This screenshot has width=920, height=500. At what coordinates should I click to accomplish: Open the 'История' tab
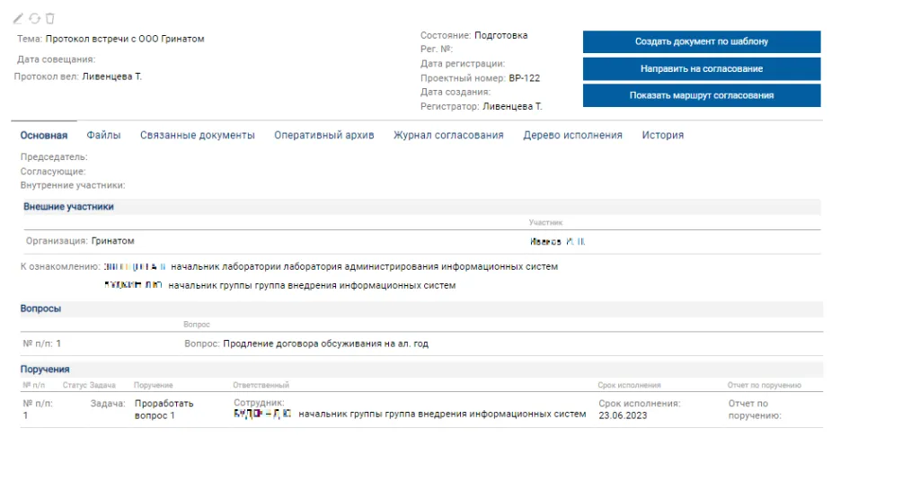click(662, 135)
